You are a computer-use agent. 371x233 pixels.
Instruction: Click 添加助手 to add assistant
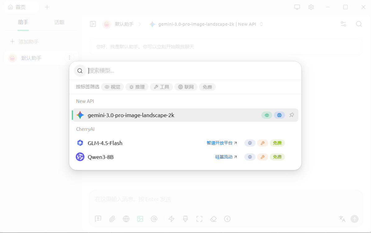tap(25, 42)
